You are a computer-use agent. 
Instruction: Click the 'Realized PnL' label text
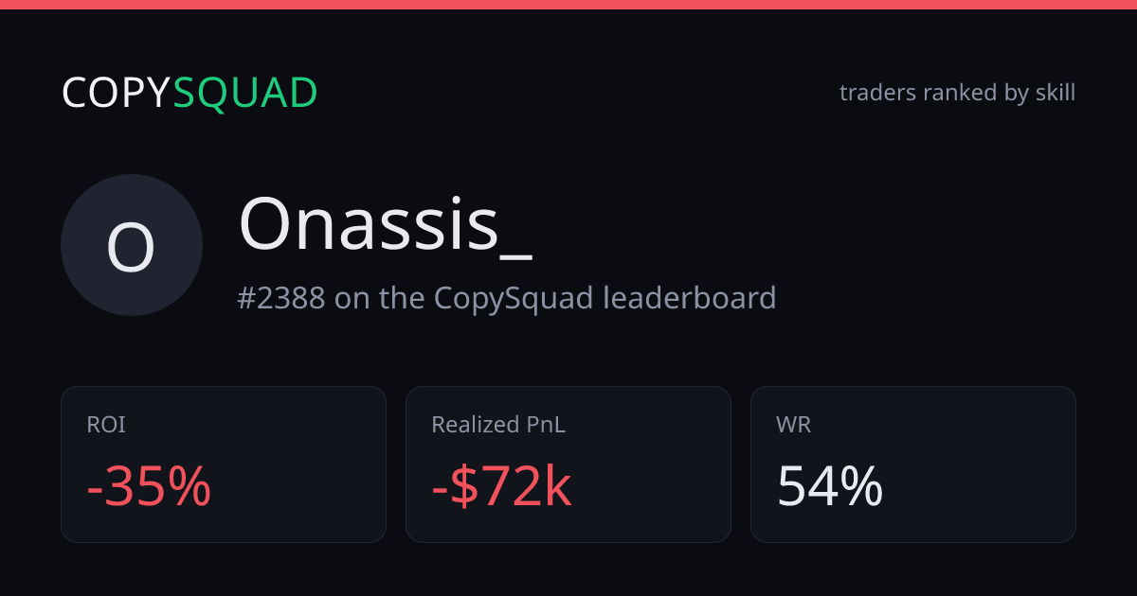pyautogui.click(x=498, y=425)
